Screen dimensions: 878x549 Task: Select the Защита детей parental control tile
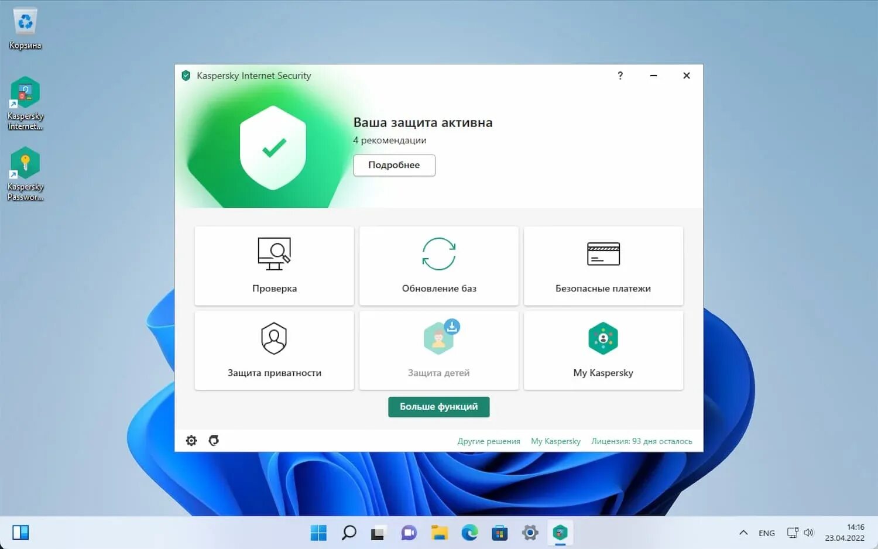point(438,350)
